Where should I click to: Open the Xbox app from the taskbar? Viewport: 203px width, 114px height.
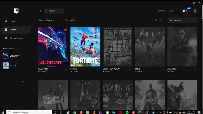pos(107,113)
